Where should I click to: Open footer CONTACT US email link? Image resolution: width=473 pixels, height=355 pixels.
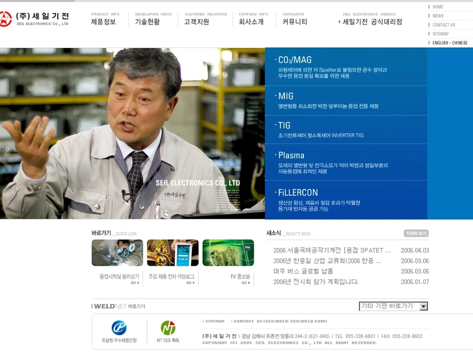280,321
